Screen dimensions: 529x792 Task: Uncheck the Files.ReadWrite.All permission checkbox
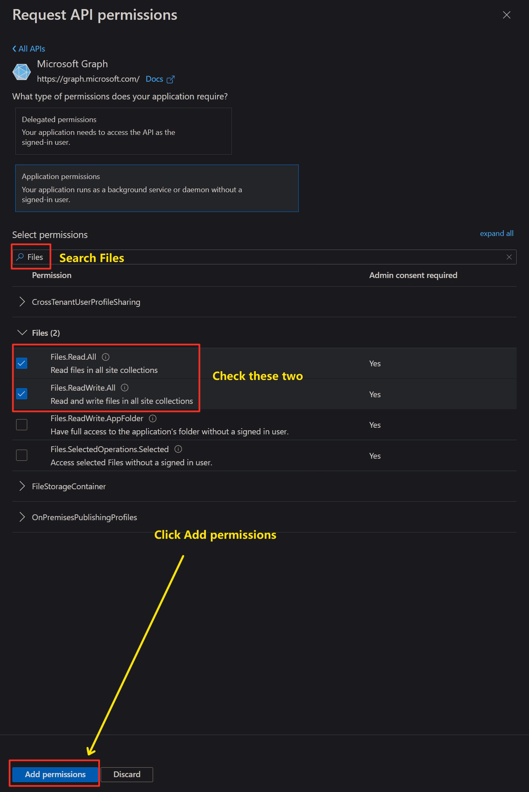(21, 394)
